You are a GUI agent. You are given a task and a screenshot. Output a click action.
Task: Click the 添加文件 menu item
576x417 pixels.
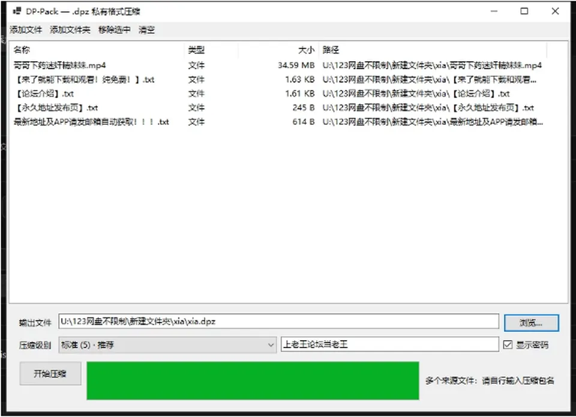[26, 30]
